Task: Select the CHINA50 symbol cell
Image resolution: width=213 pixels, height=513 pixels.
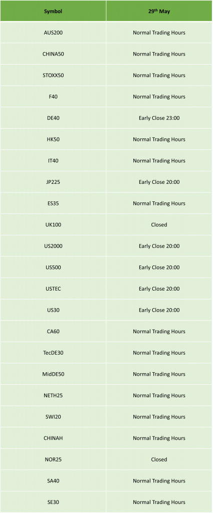Action: 53,54
